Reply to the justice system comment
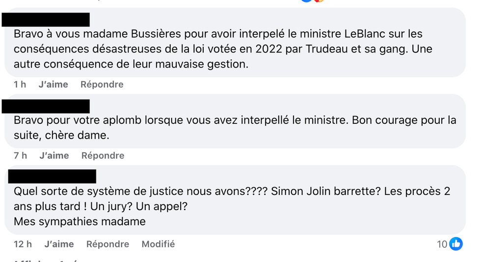 (x=107, y=244)
